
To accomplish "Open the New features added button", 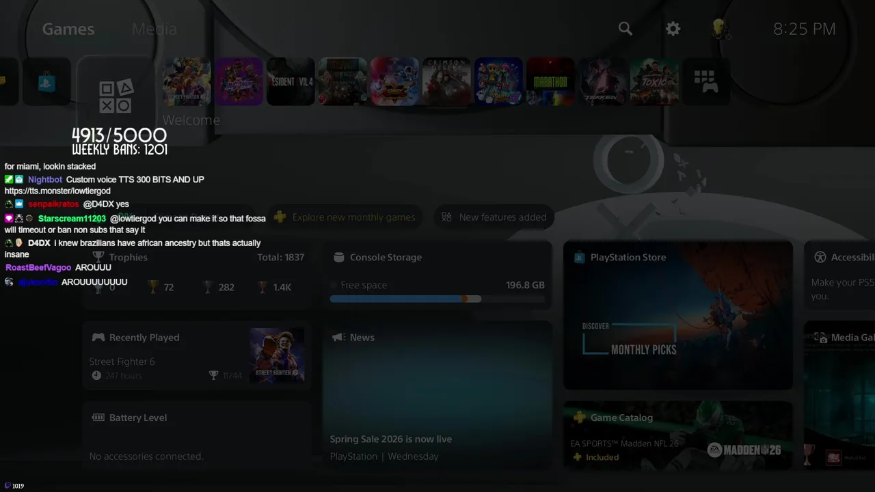I will 494,217.
